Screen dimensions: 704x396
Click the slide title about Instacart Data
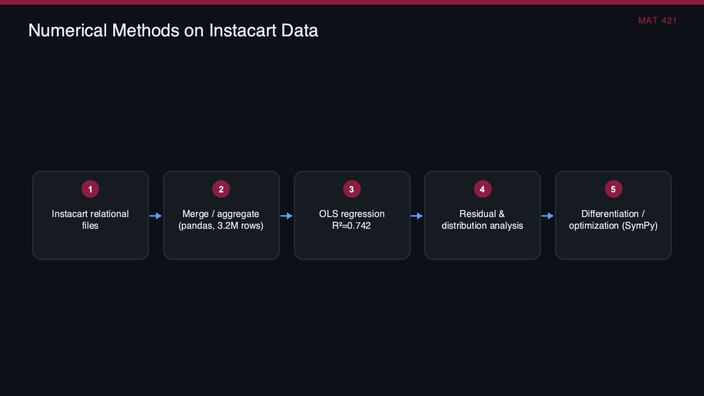click(x=173, y=31)
